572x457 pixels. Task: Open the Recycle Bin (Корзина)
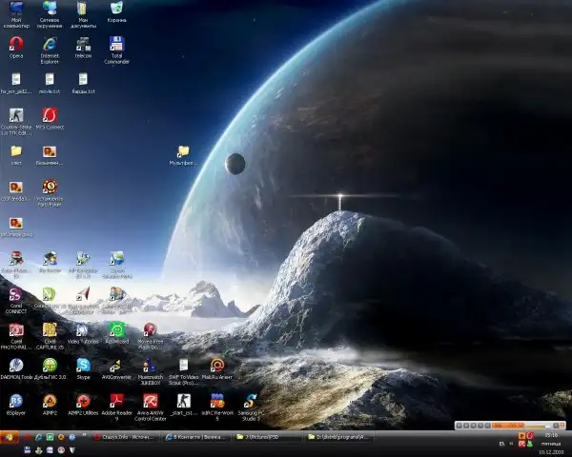(x=116, y=9)
